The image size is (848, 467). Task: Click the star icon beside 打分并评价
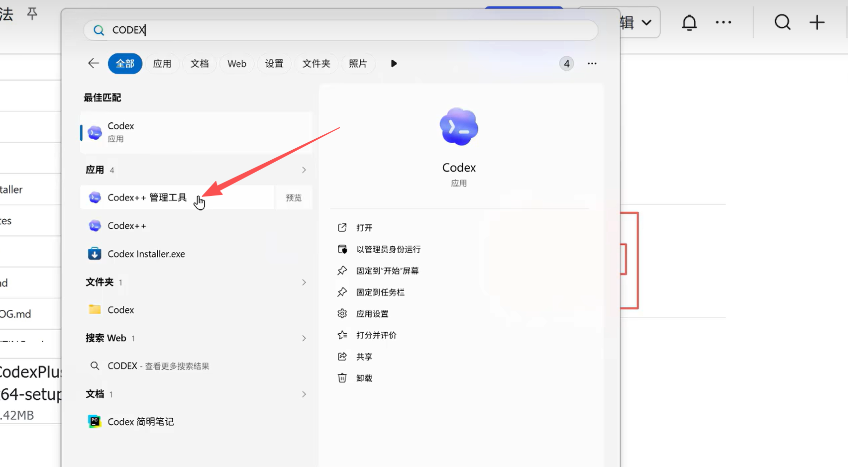click(x=342, y=335)
